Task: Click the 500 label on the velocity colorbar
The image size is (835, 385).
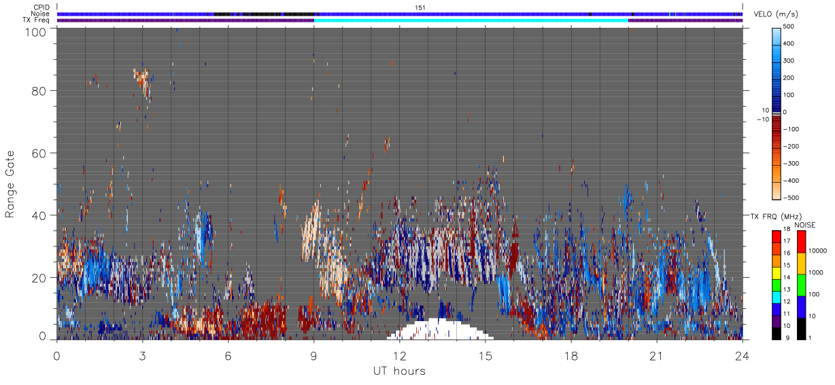Action: click(790, 26)
